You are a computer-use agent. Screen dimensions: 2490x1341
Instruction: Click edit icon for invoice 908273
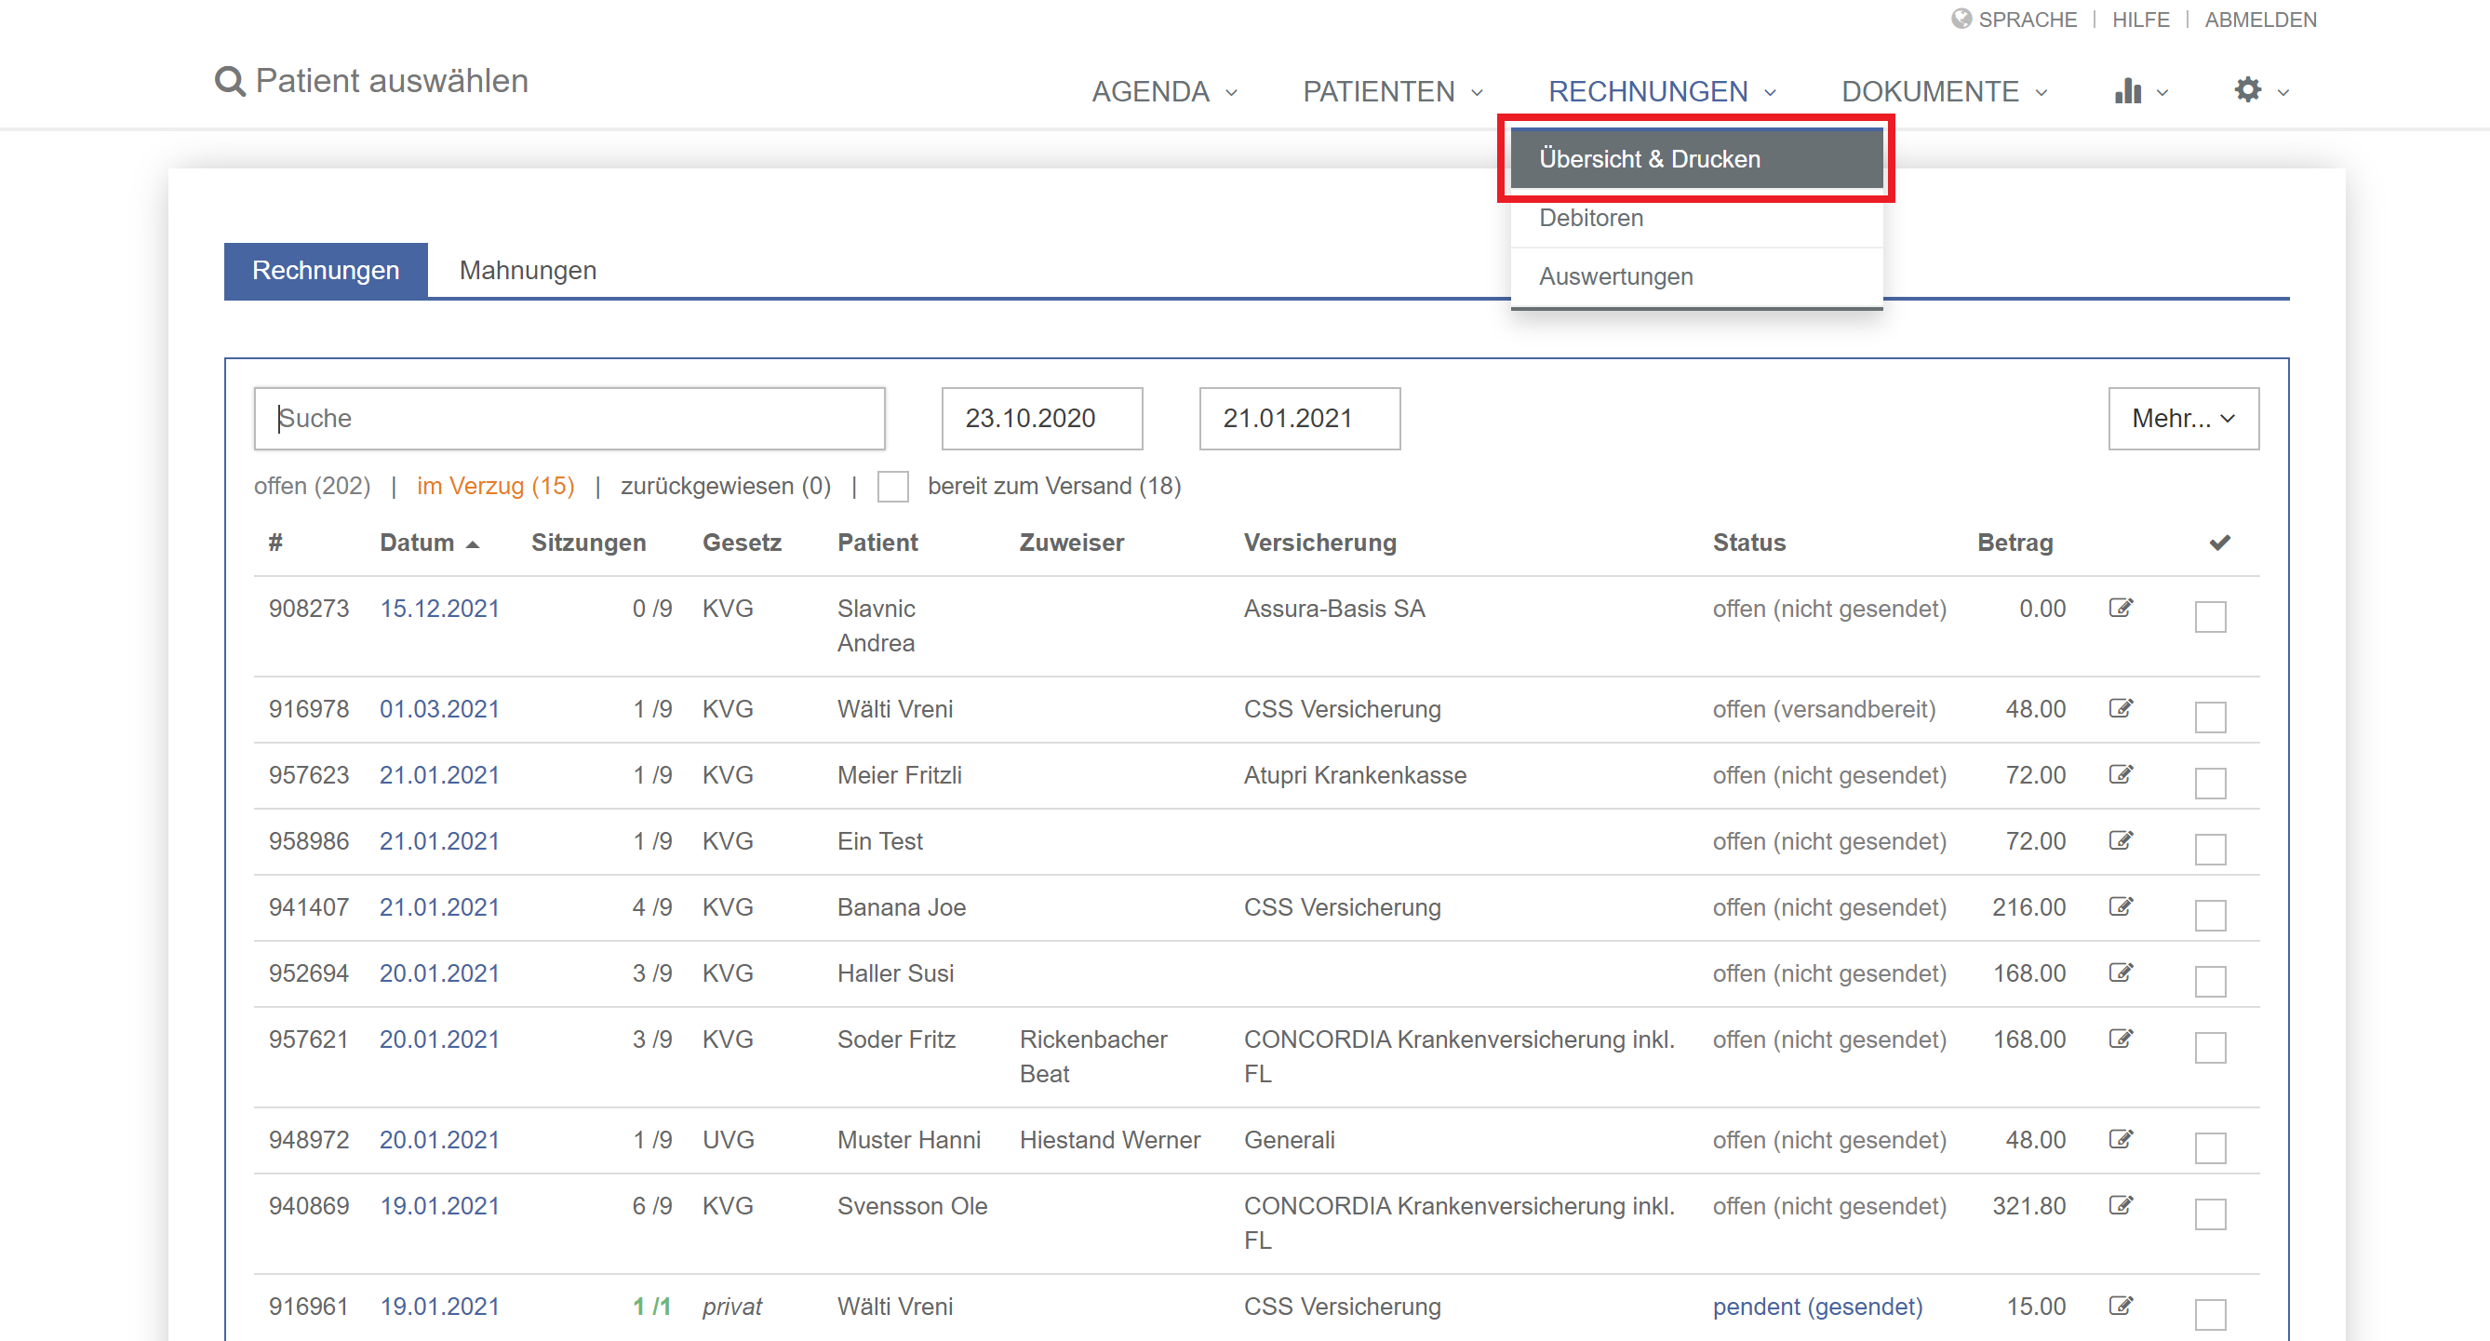pos(2120,608)
